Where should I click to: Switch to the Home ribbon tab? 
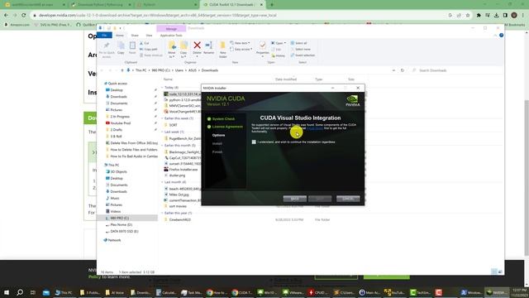pos(119,35)
